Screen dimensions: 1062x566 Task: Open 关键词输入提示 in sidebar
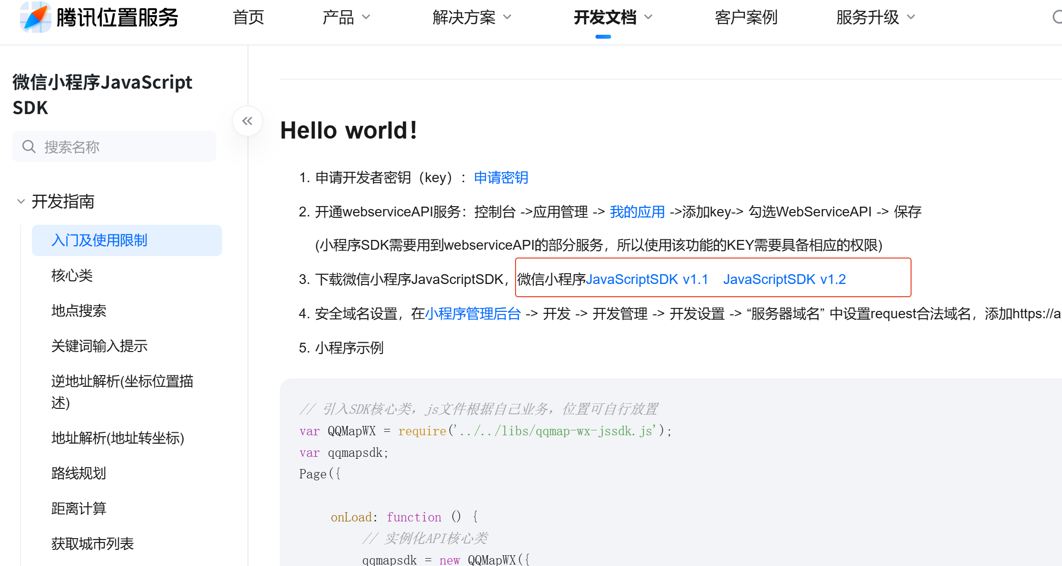click(x=99, y=346)
